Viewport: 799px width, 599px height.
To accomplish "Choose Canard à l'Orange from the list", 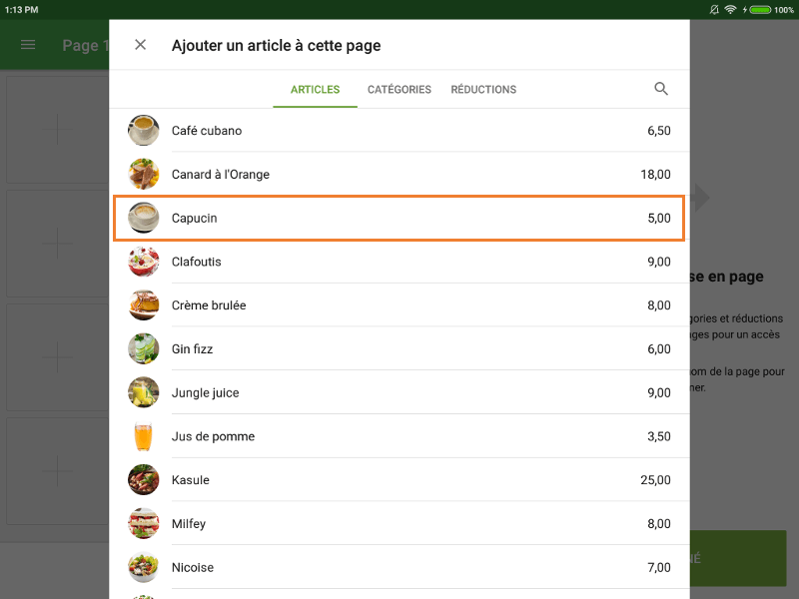I will click(399, 174).
